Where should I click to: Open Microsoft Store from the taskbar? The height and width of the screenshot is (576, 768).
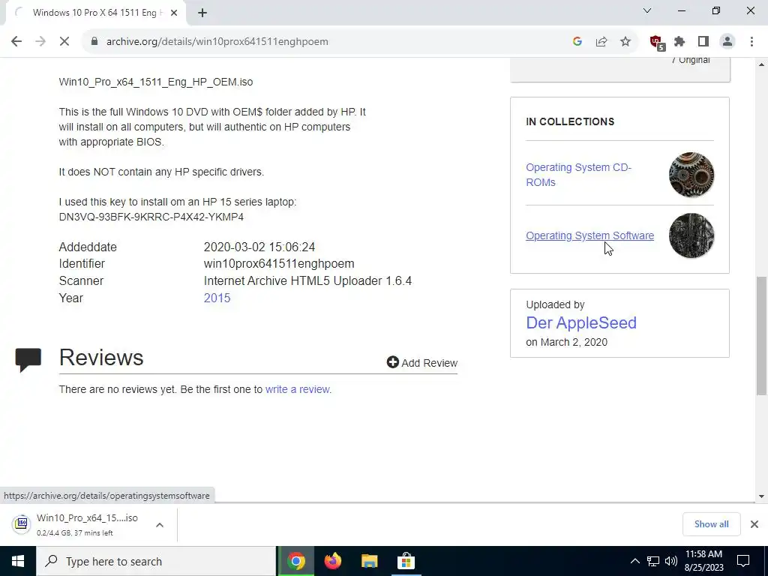pyautogui.click(x=406, y=561)
